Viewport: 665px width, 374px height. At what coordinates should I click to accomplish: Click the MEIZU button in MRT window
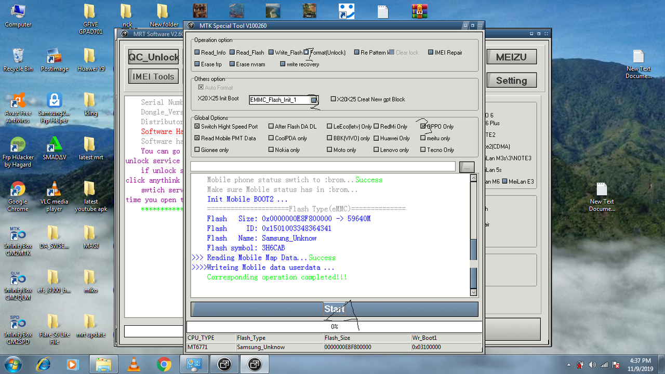(511, 57)
